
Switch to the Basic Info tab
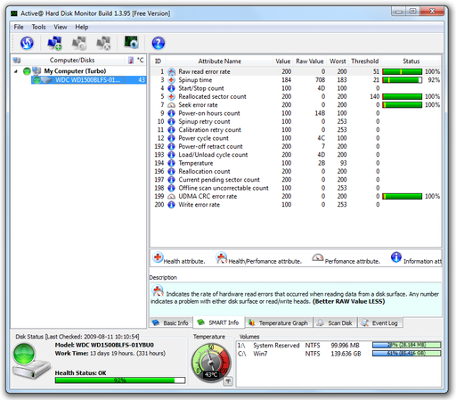171,322
